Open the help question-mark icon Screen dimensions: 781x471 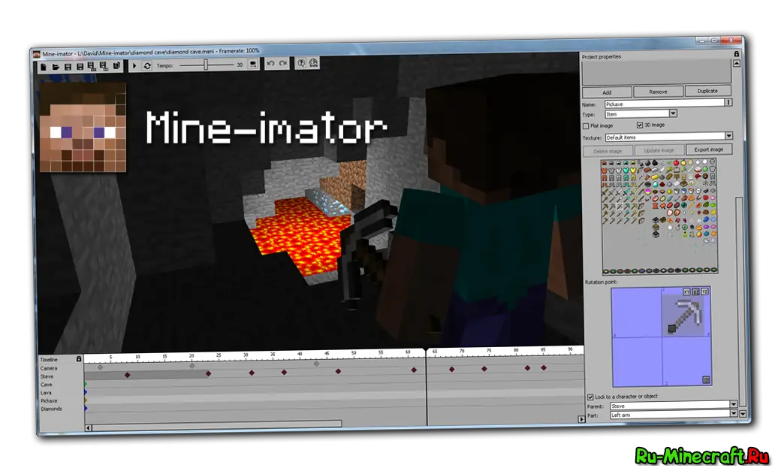(x=301, y=63)
